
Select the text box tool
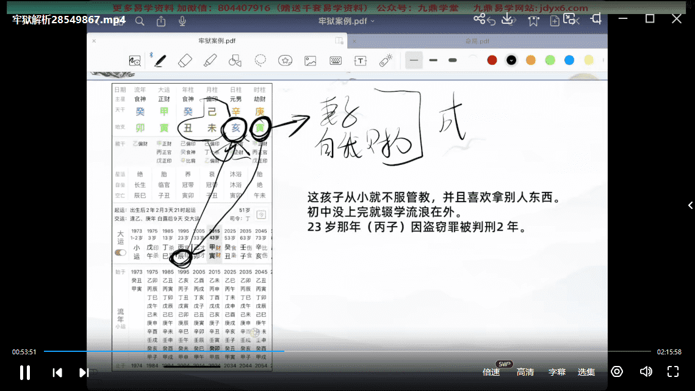[361, 60]
